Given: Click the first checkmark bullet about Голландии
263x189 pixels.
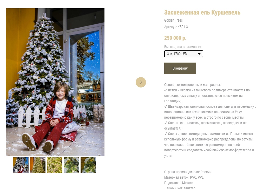Looking at the screenshot, I should tap(207, 96).
